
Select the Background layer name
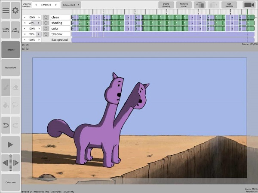pyautogui.click(x=59, y=40)
